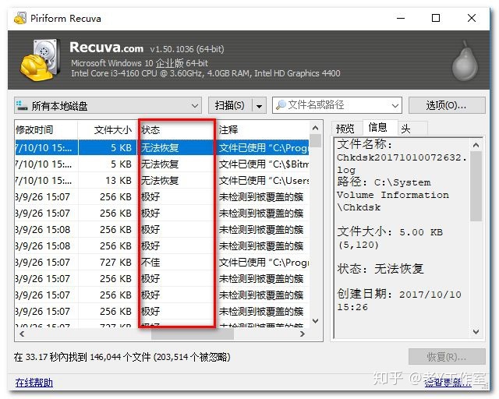Click the check for updates link

click(x=448, y=383)
